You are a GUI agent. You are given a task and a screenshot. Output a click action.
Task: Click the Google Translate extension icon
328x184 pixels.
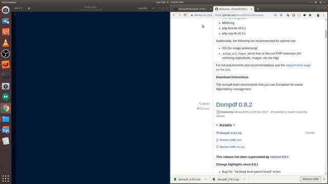(x=288, y=15)
